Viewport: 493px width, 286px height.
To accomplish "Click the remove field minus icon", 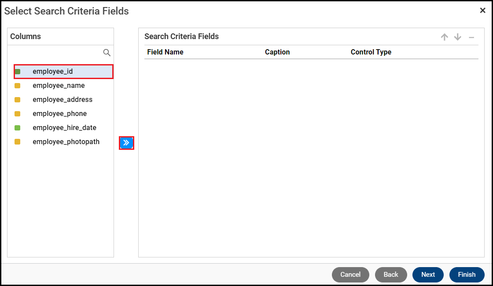I will click(x=471, y=37).
